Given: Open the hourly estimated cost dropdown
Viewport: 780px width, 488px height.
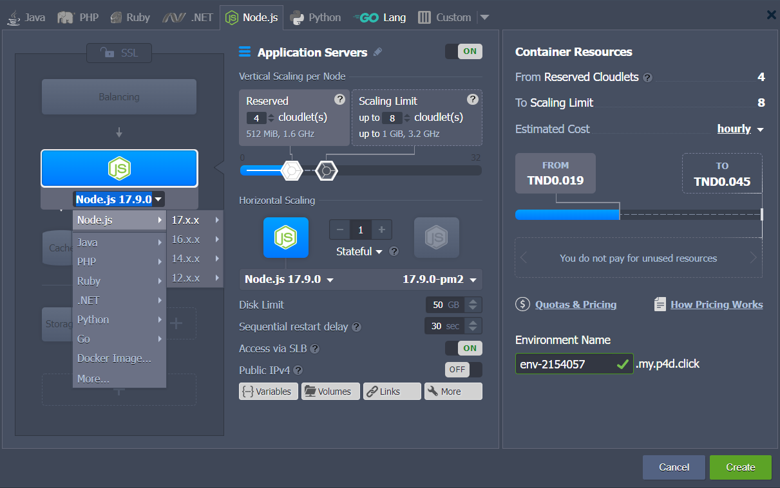Looking at the screenshot, I should (x=740, y=129).
